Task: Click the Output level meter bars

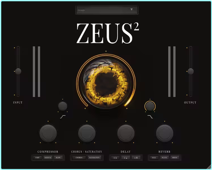Action: pyautogui.click(x=172, y=72)
